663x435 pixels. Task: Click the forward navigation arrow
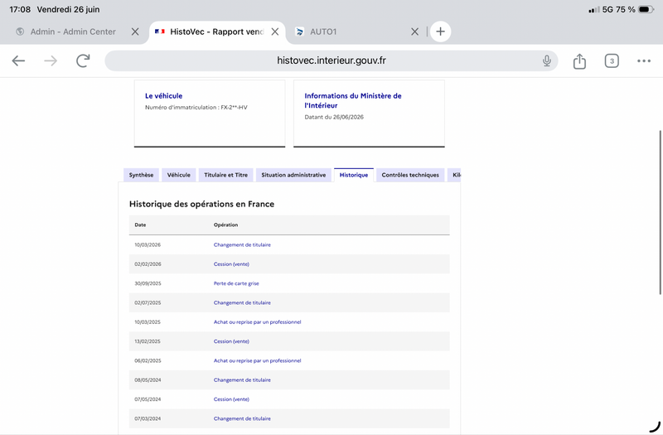[x=51, y=60]
